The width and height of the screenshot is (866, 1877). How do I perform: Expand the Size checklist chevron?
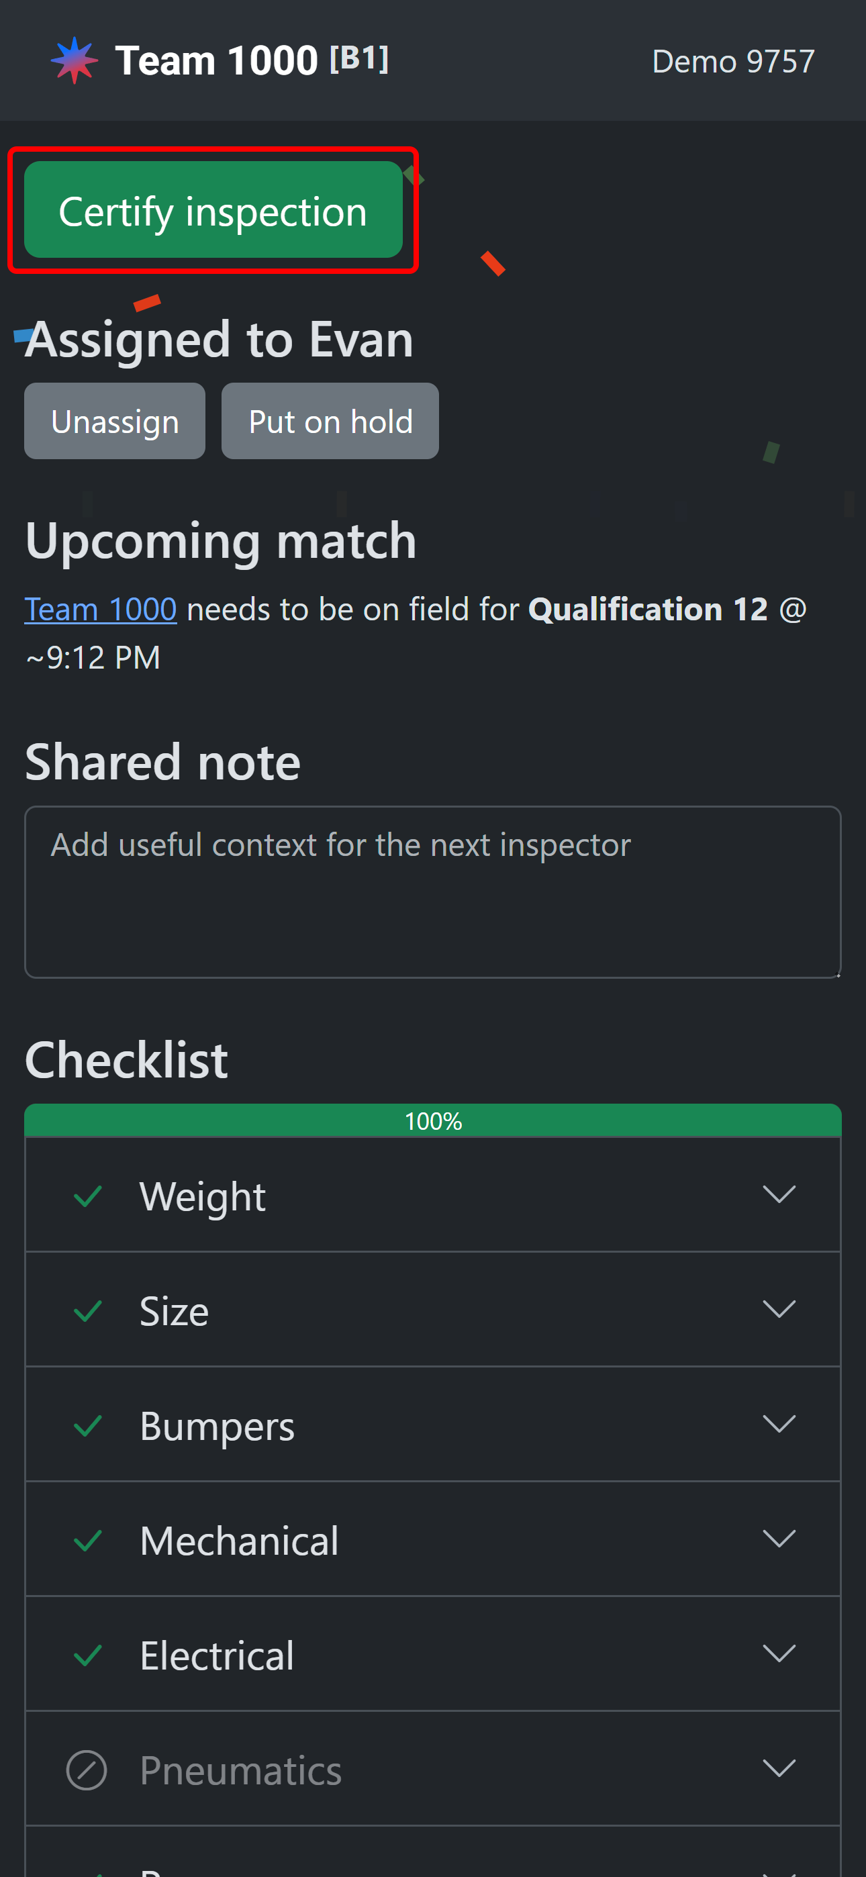coord(779,1309)
